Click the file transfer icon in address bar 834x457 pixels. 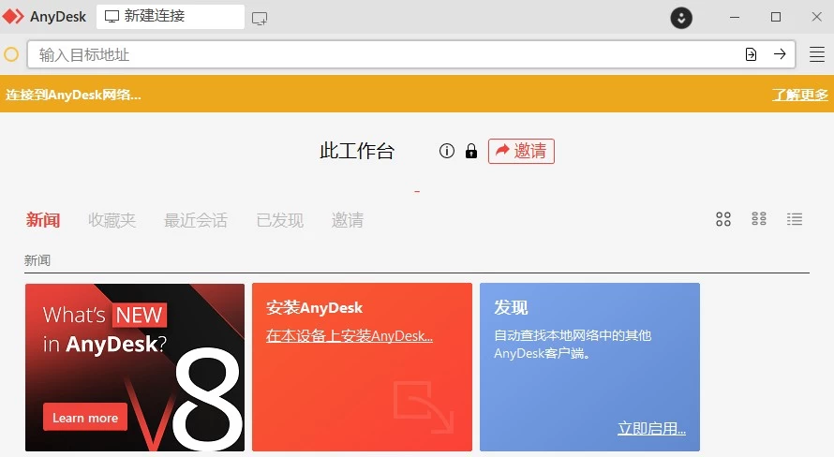click(x=751, y=54)
